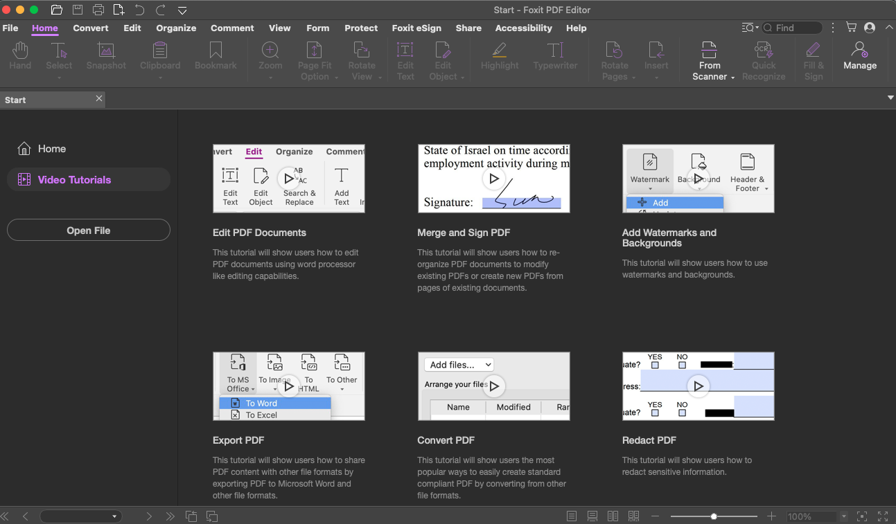Click the shopping cart icon
The width and height of the screenshot is (896, 524).
pyautogui.click(x=851, y=28)
